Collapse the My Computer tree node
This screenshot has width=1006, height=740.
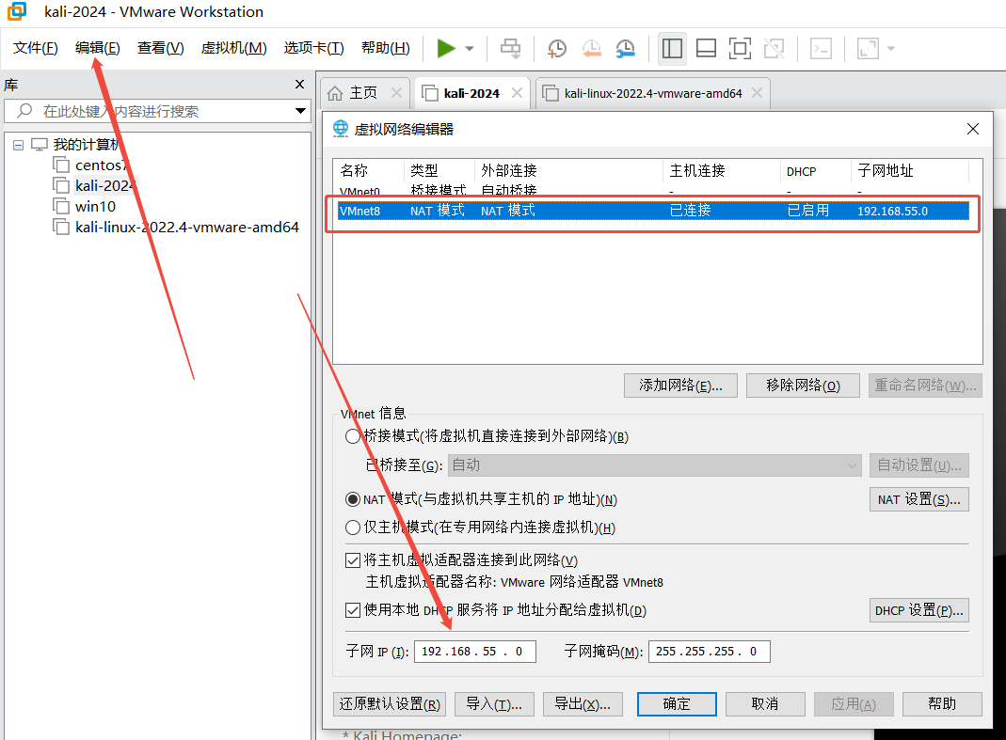(18, 145)
